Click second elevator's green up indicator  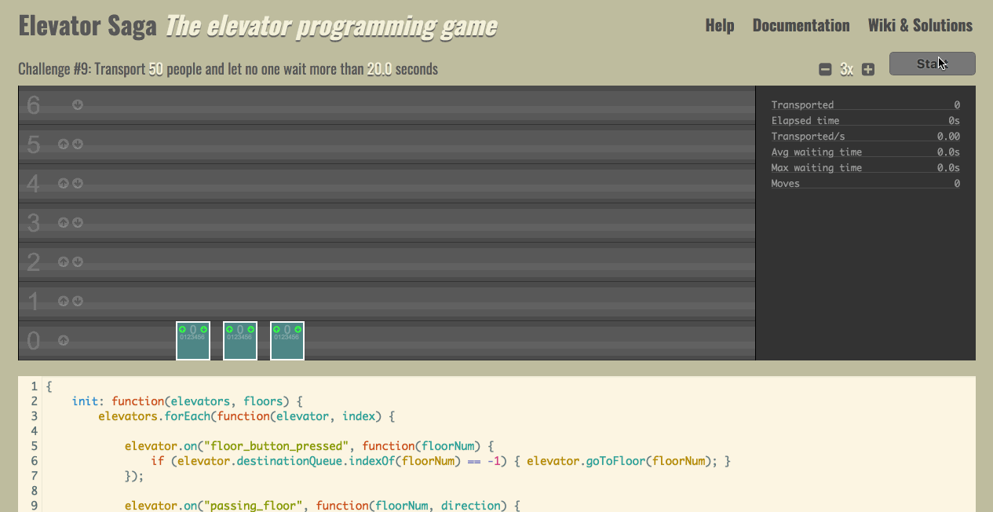[229, 329]
